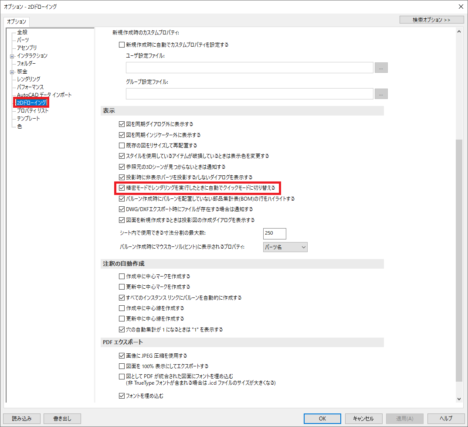
Task: Open the 色 settings page
Action: click(x=19, y=126)
